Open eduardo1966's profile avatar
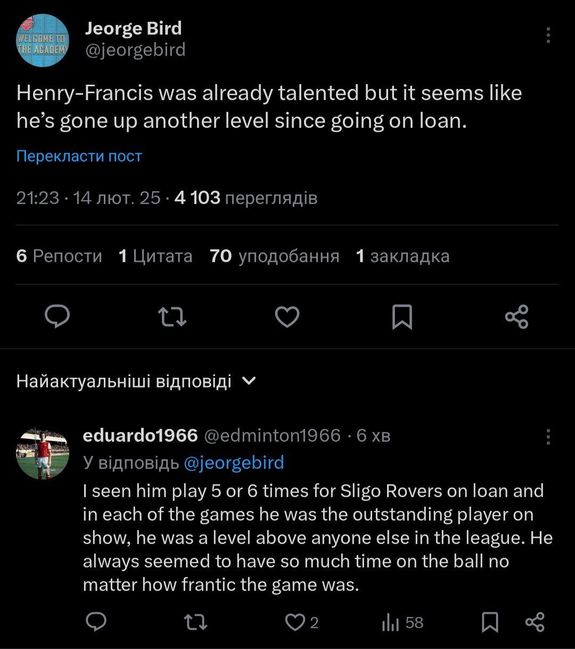Image resolution: width=575 pixels, height=649 pixels. pyautogui.click(x=43, y=452)
